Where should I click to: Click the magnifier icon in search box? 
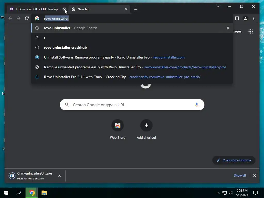(67, 105)
